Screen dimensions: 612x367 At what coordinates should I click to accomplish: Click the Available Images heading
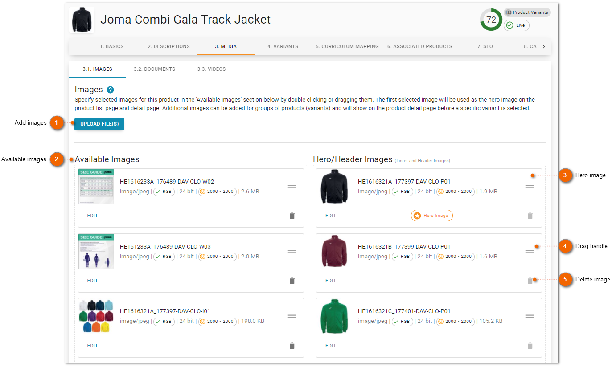[107, 159]
